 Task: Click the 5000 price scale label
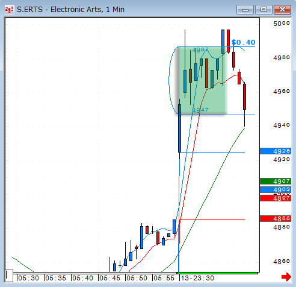[x=282, y=24]
